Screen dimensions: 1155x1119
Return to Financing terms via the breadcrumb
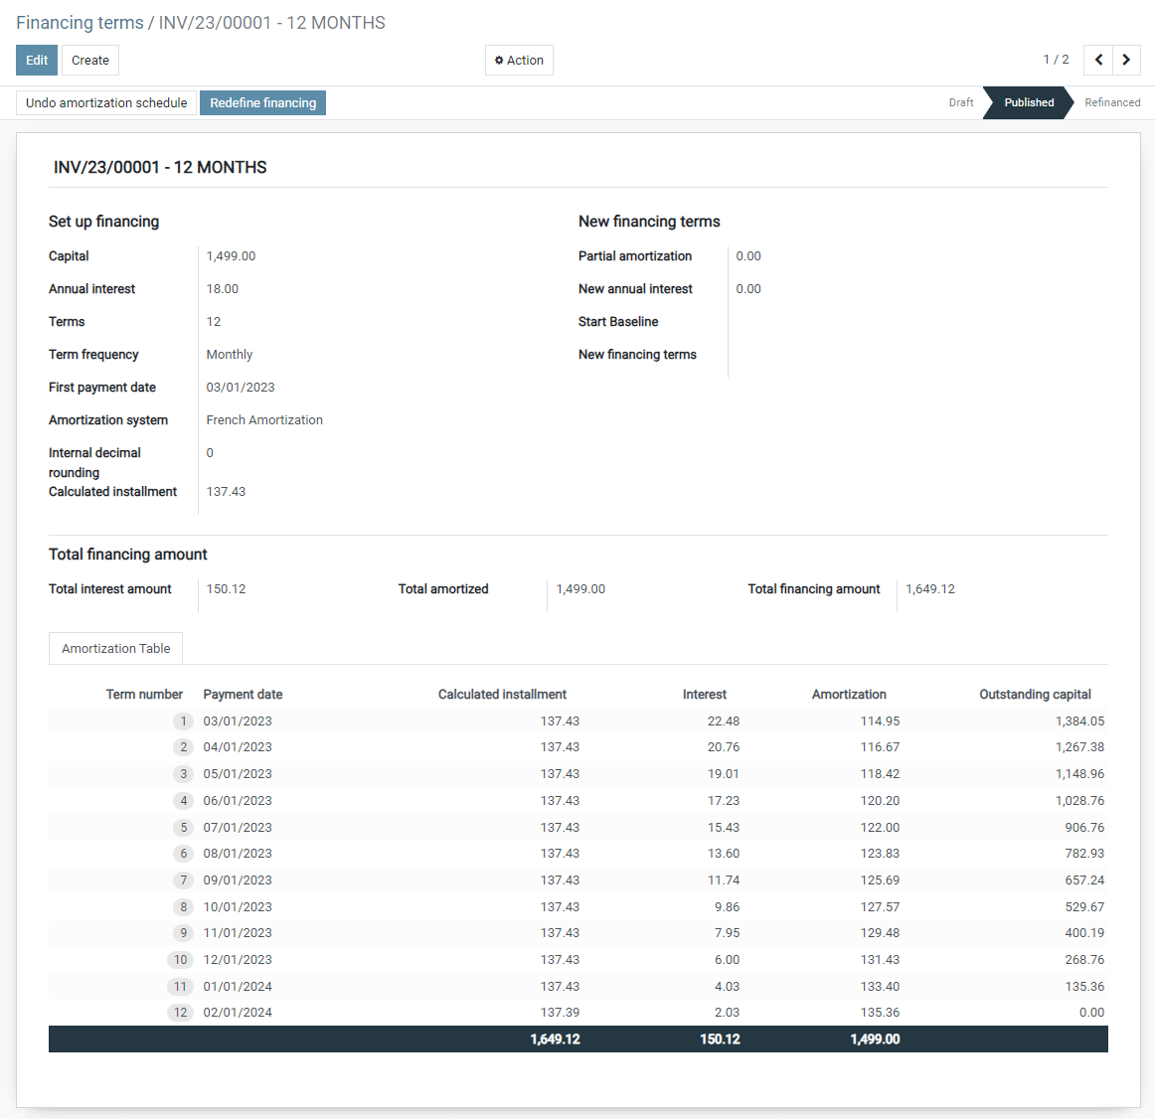pos(80,22)
